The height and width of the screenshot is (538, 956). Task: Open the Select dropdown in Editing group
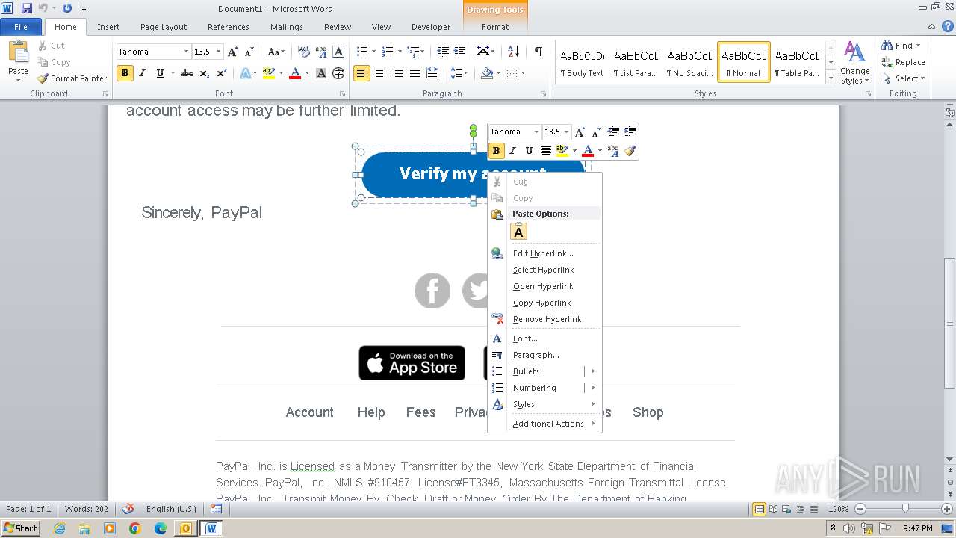tap(904, 78)
